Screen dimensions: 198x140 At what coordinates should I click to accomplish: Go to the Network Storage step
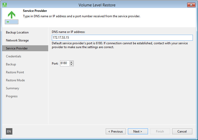[17, 40]
